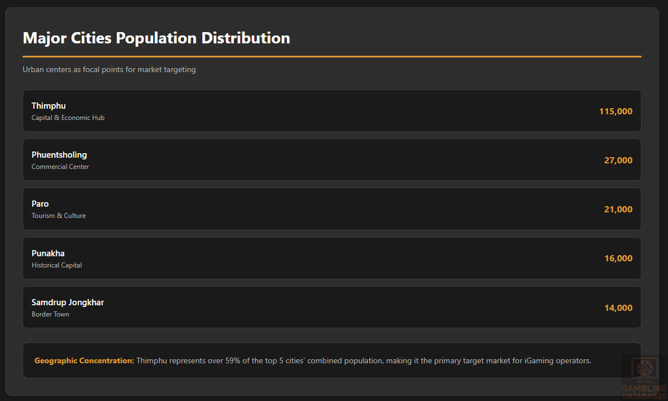The width and height of the screenshot is (668, 401).
Task: Click the Geographic Concentration label
Action: [84, 360]
